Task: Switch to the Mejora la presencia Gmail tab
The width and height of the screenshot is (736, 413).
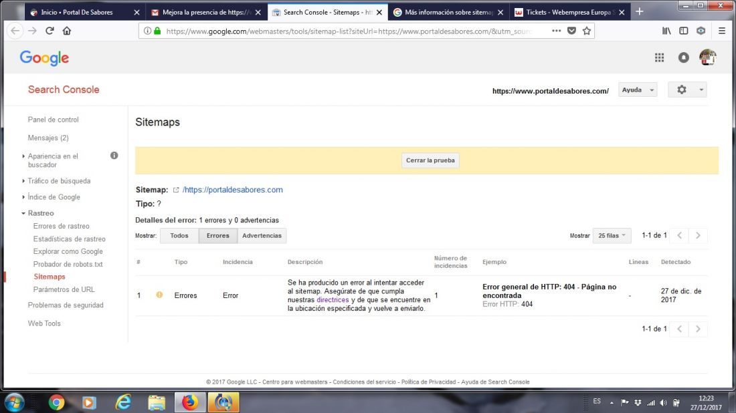Action: pyautogui.click(x=207, y=12)
